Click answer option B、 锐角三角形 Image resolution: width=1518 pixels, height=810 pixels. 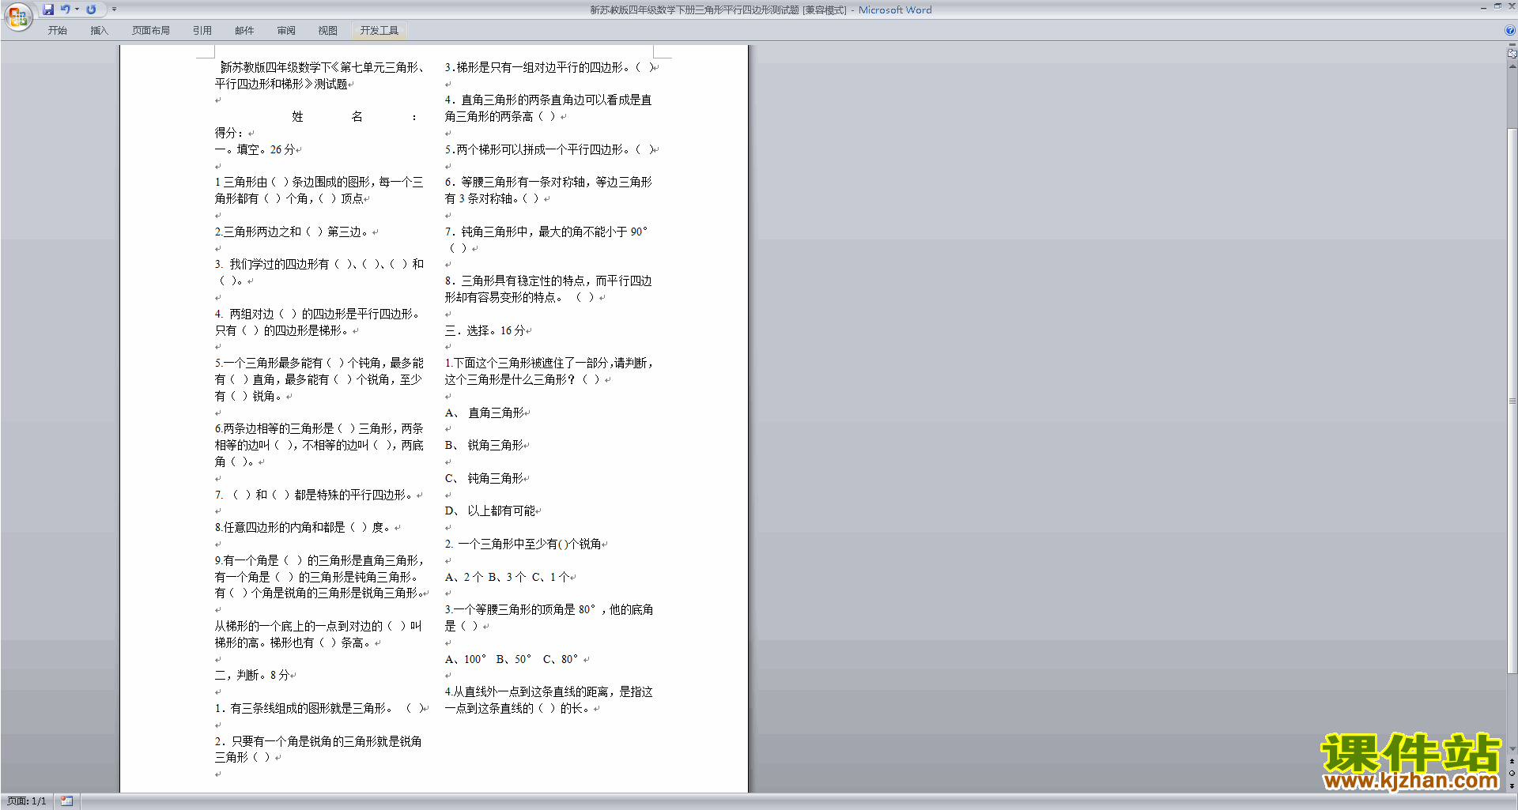pos(485,445)
